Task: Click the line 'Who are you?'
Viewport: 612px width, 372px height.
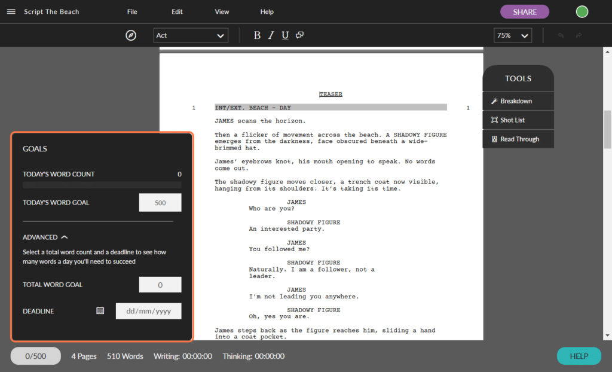Action: click(x=272, y=209)
